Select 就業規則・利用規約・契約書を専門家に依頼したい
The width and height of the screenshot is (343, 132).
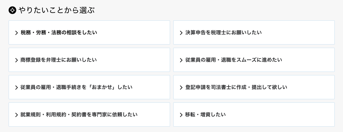pos(79,115)
